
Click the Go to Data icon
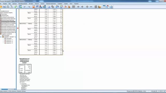pos(33,7)
